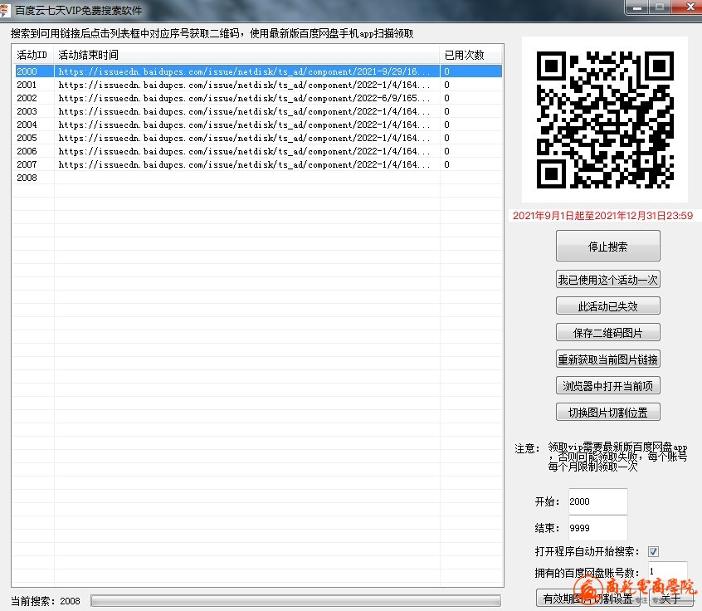Toggle 打开程序自动开始搜索 checkbox
The image size is (702, 611).
(653, 551)
